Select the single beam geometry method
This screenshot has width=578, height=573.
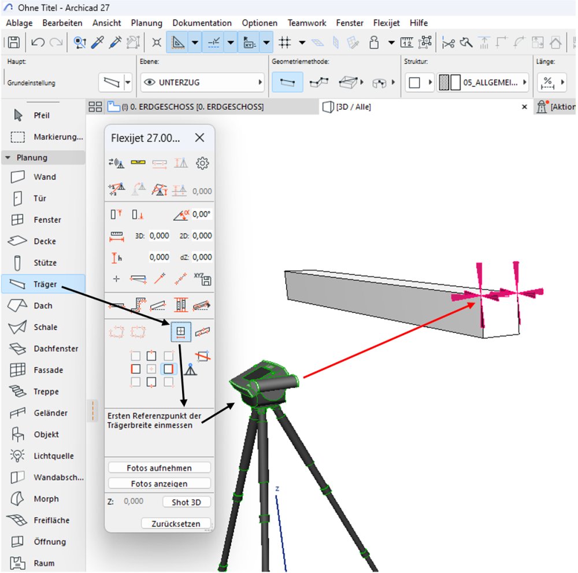pos(287,82)
